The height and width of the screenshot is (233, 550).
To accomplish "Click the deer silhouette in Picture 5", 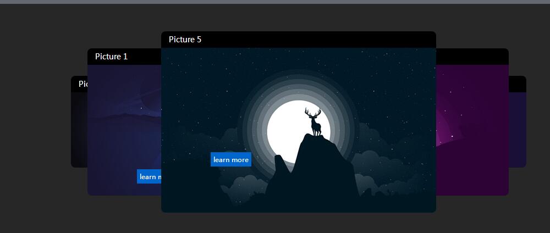I will [314, 121].
